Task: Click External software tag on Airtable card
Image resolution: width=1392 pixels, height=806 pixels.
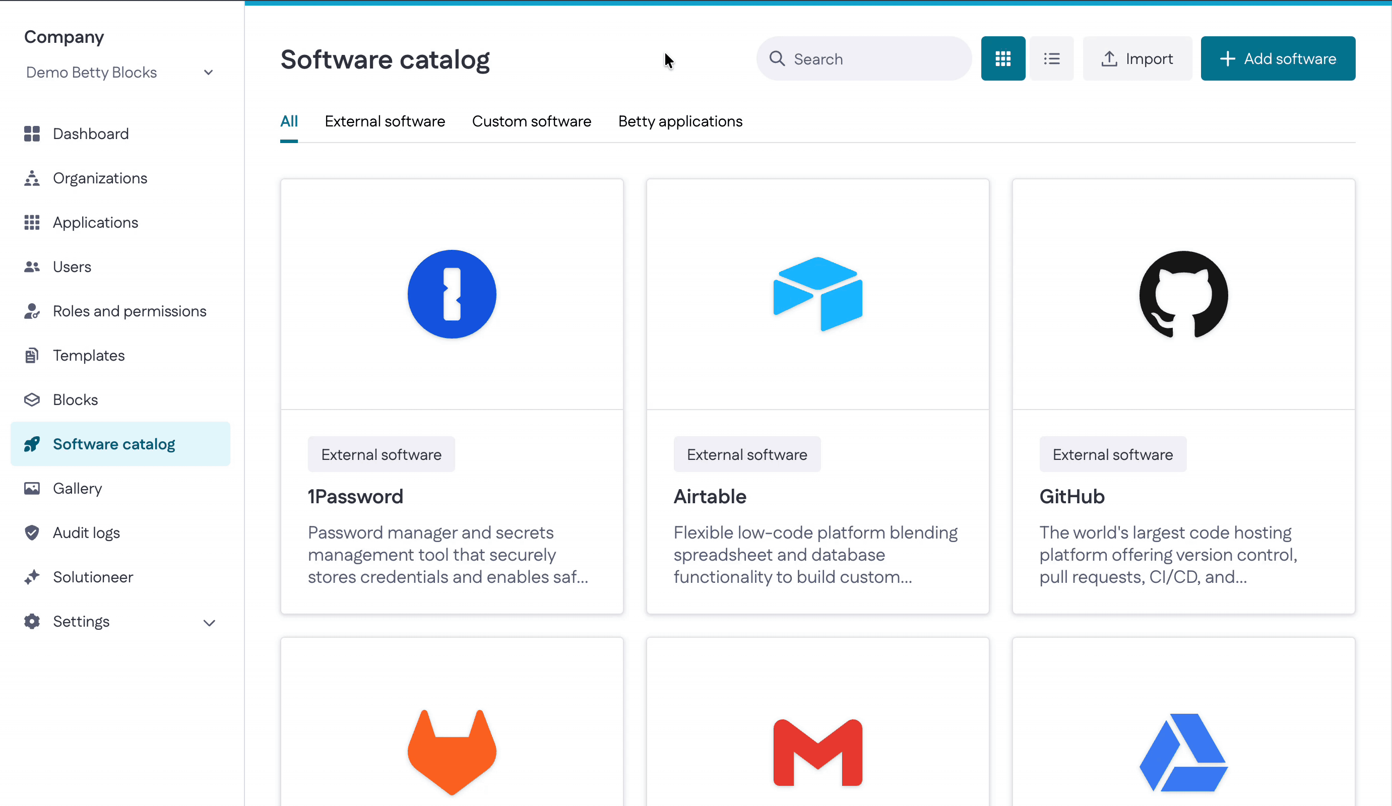Action: 747,454
